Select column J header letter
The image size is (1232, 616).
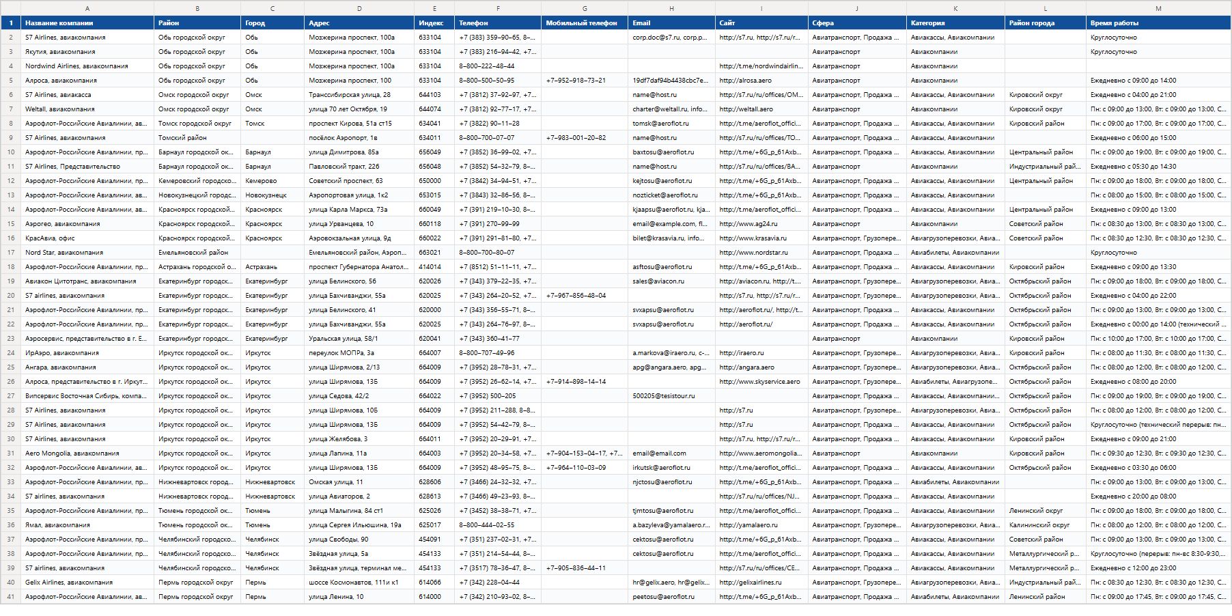point(857,8)
